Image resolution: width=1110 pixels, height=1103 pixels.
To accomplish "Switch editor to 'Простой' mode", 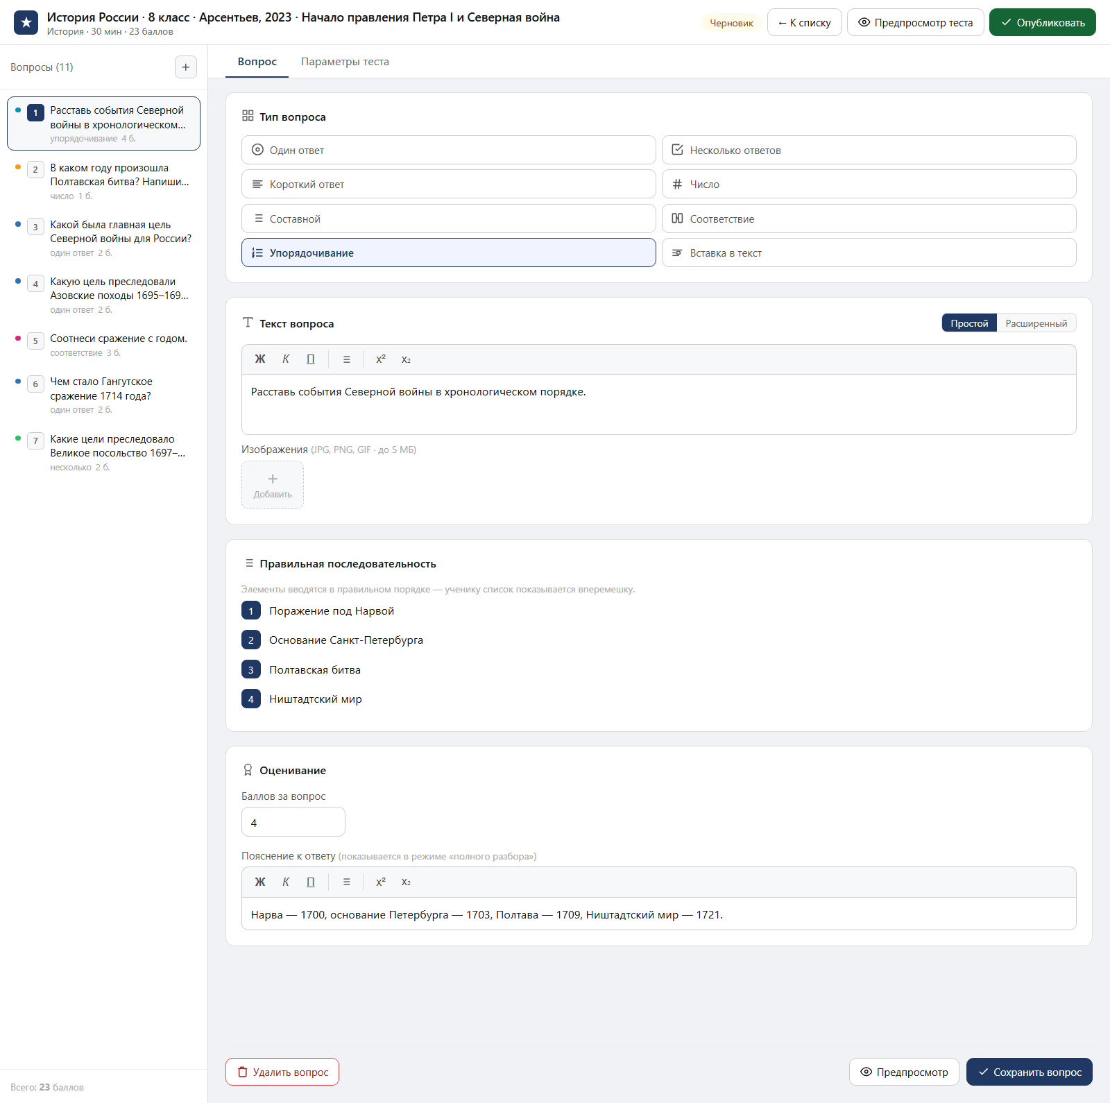I will 969,323.
